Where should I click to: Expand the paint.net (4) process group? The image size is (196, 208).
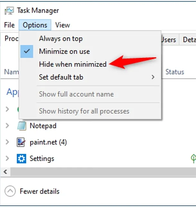[x=7, y=142]
